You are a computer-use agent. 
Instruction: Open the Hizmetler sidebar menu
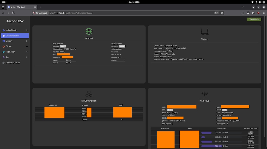(15, 52)
